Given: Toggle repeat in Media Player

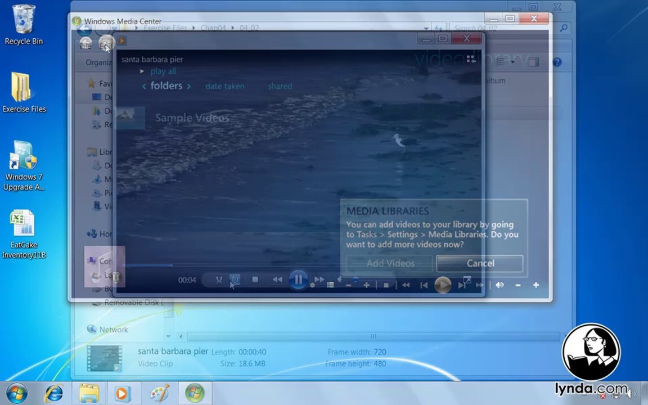Looking at the screenshot, I should coord(235,280).
